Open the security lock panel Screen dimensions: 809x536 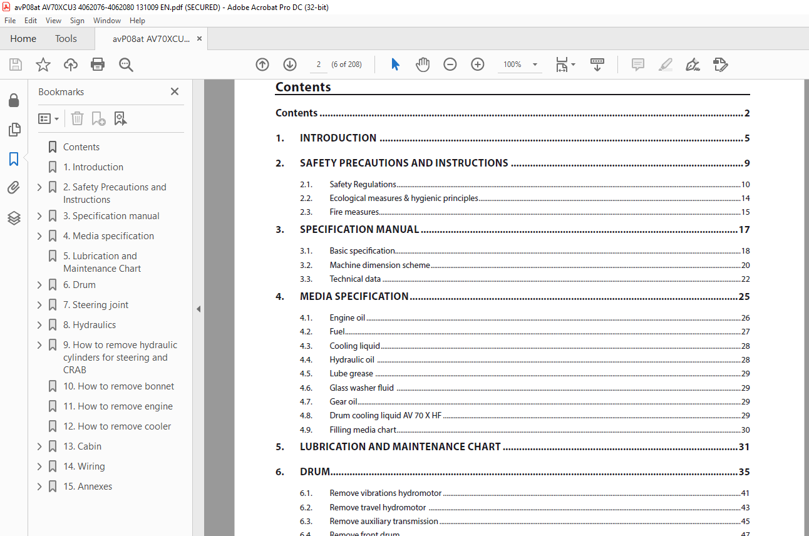coord(14,100)
